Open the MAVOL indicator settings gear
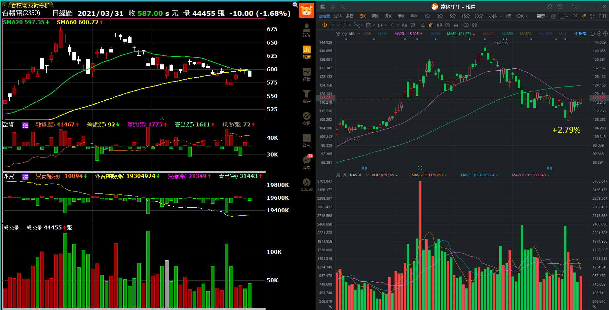Viewport: 609px width, 310px height. (338, 175)
